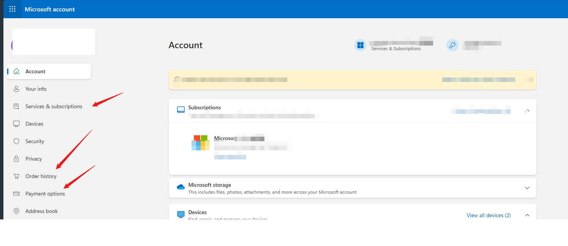Viewport: 568px width, 246px height.
Task: Click the yellow notification banner
Action: 352,80
